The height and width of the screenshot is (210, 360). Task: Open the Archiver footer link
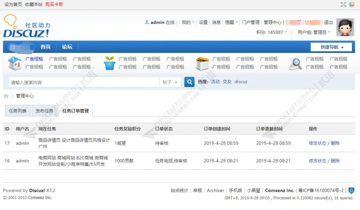pyautogui.click(x=215, y=190)
